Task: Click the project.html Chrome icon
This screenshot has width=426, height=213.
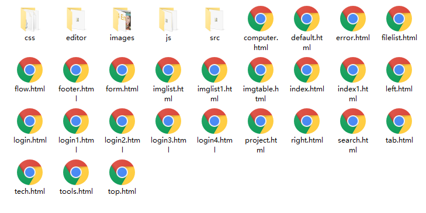Action: coord(261,121)
